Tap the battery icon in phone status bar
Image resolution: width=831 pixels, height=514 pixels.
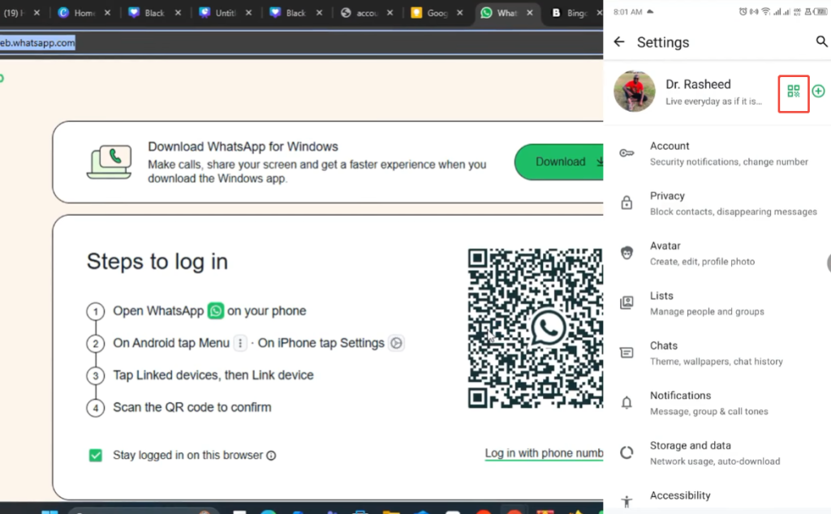pyautogui.click(x=821, y=11)
